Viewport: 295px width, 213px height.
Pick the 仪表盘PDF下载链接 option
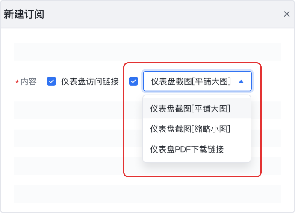point(187,149)
